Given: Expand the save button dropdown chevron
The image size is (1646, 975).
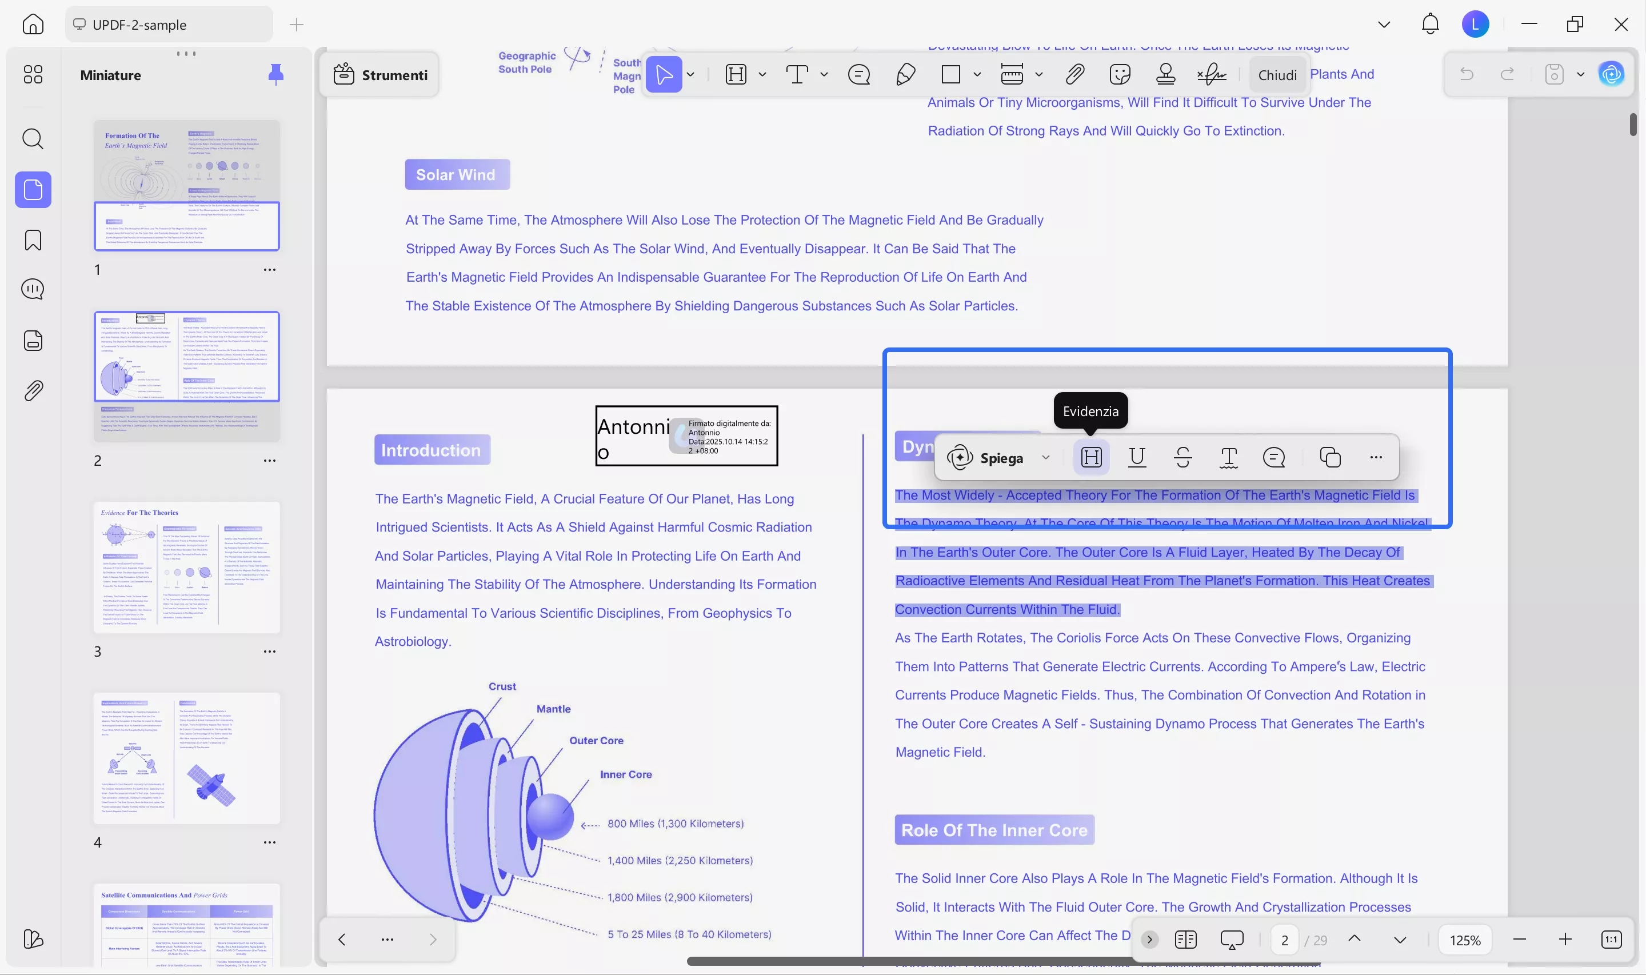Looking at the screenshot, I should [1581, 74].
